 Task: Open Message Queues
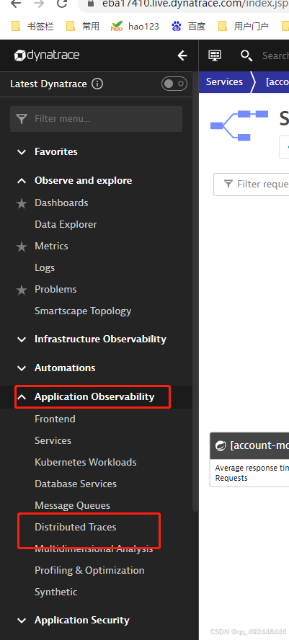click(x=72, y=506)
